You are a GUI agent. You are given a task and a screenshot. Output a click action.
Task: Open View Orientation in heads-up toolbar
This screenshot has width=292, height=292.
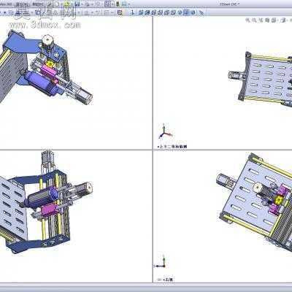pos(274,20)
